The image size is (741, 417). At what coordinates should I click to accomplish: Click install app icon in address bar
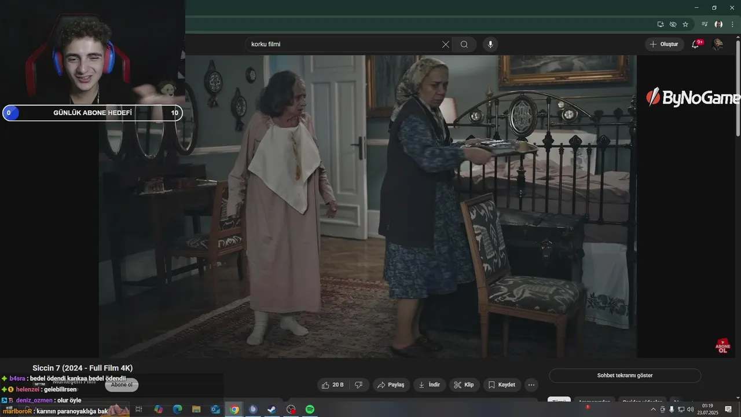661,24
